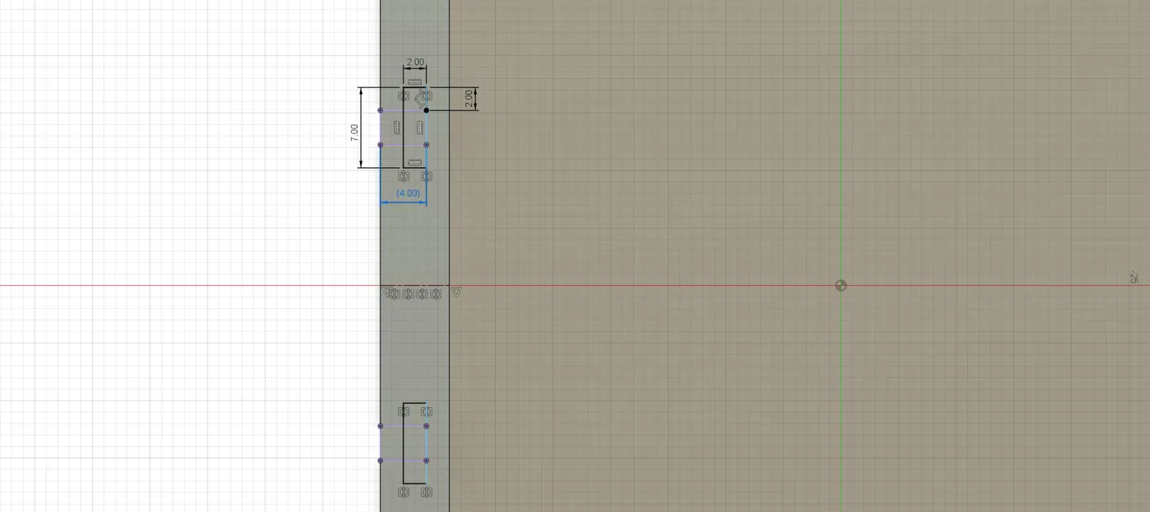Select purple projected point at lower-right of upper rectangle

(x=427, y=145)
